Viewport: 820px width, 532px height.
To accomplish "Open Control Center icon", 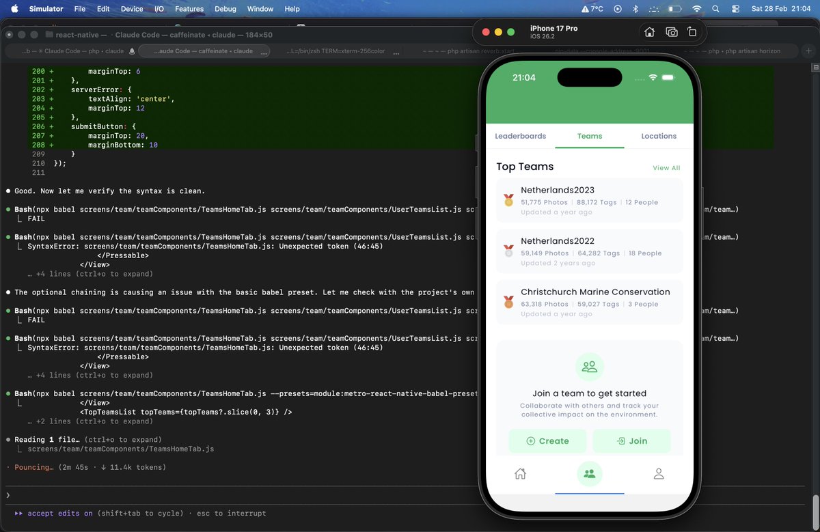I will (x=735, y=9).
